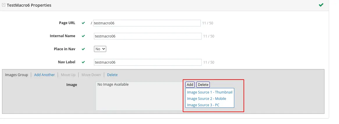Click the green check beside Nav Label
This screenshot has width=339, height=124.
pos(83,62)
